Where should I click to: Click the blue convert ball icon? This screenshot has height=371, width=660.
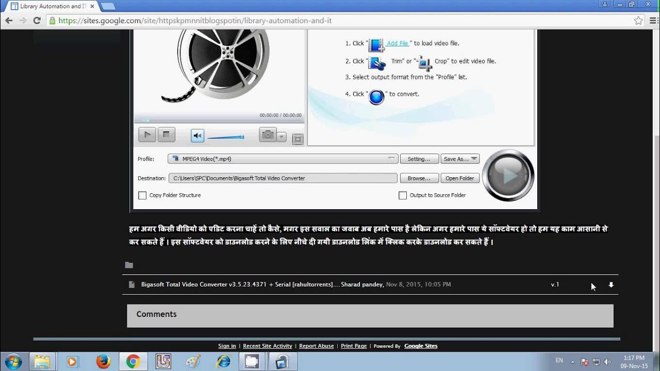coord(376,96)
